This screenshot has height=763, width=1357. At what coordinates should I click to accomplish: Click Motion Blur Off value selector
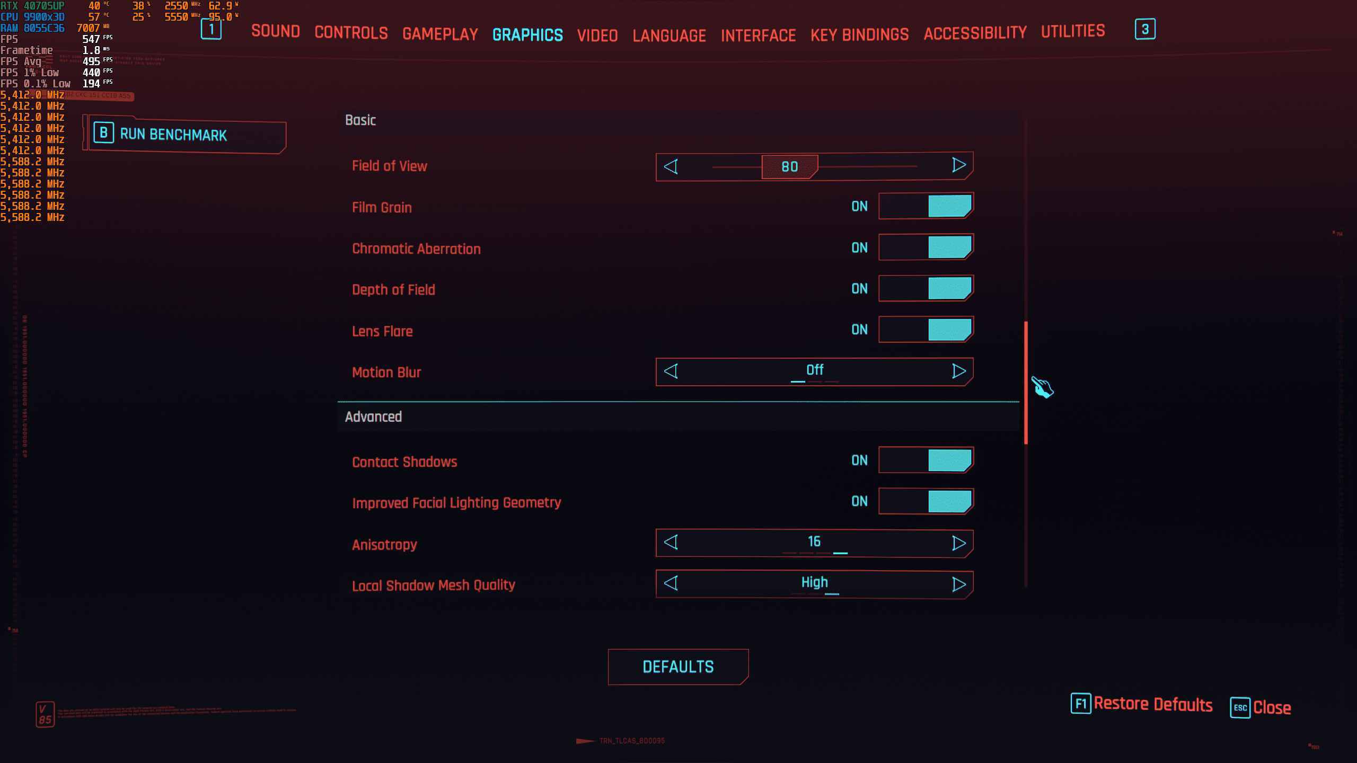[x=814, y=370]
